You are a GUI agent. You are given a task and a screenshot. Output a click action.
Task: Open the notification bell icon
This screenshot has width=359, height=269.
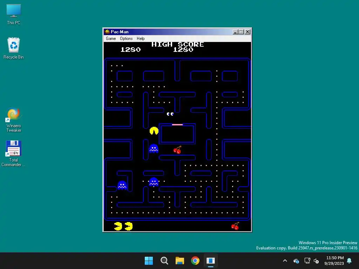pyautogui.click(x=350, y=261)
